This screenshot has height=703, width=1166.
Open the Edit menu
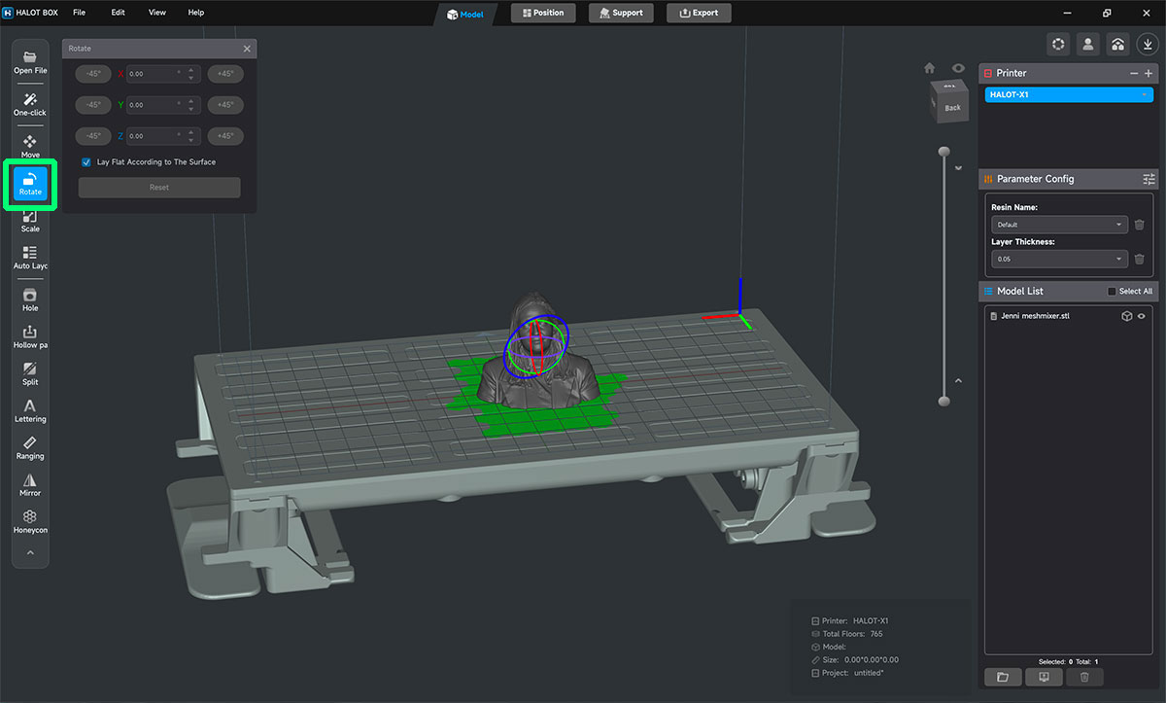[x=118, y=13]
